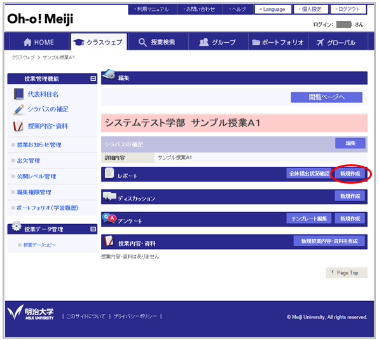Screen dimensions: 379x340
Task: Open 授業データコピー link
Action: point(39,245)
